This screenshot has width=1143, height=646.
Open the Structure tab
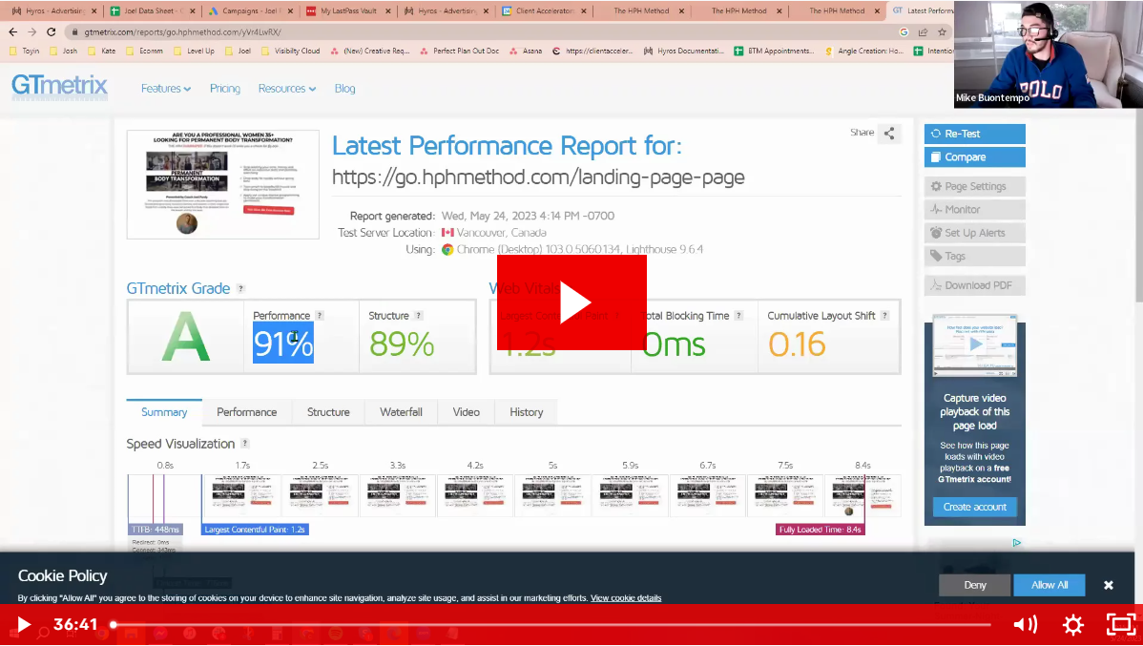pyautogui.click(x=328, y=412)
